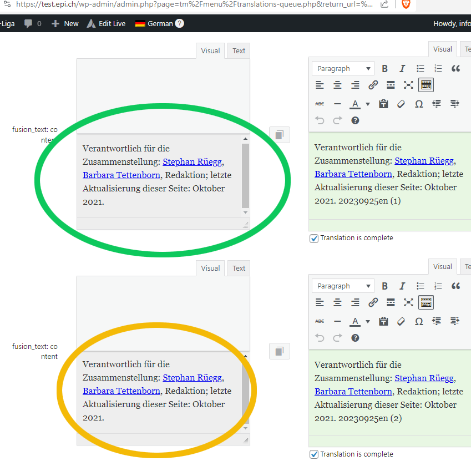The height and width of the screenshot is (466, 471).
Task: Copy original text from the lower fusion_text field
Action: [x=280, y=351]
